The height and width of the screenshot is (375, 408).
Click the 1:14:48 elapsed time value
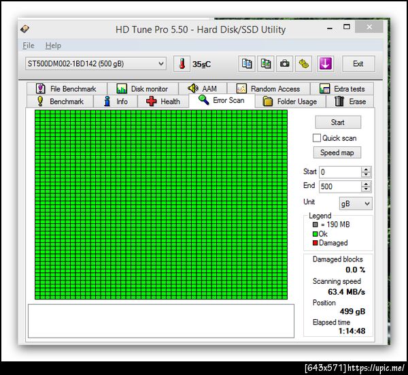tap(352, 331)
